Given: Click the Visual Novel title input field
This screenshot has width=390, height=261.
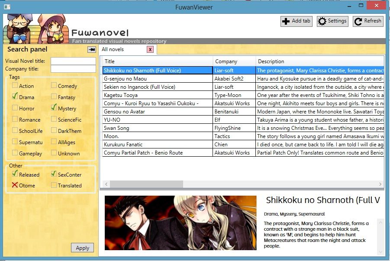Looking at the screenshot, I should [x=73, y=61].
